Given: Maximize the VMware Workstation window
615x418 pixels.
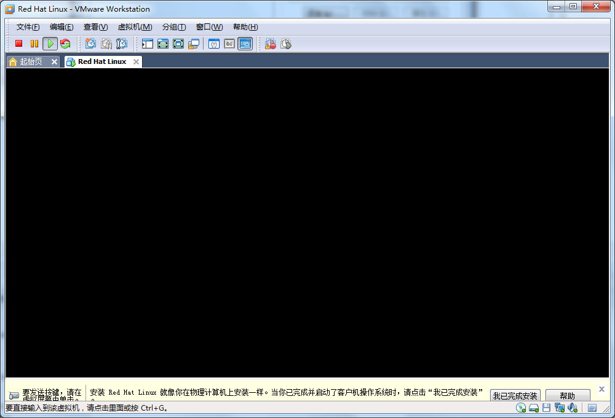Looking at the screenshot, I should pyautogui.click(x=573, y=6).
